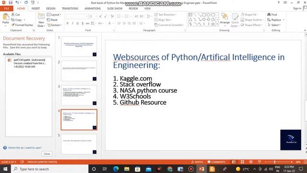
Task: Click zoom out minus button
Action: (x=265, y=162)
